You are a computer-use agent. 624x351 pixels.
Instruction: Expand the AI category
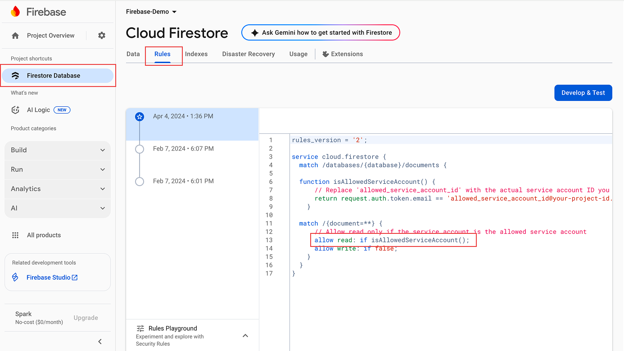coord(58,208)
